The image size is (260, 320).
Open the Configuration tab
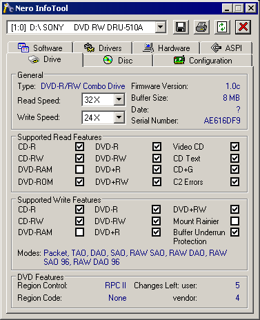tap(203, 61)
